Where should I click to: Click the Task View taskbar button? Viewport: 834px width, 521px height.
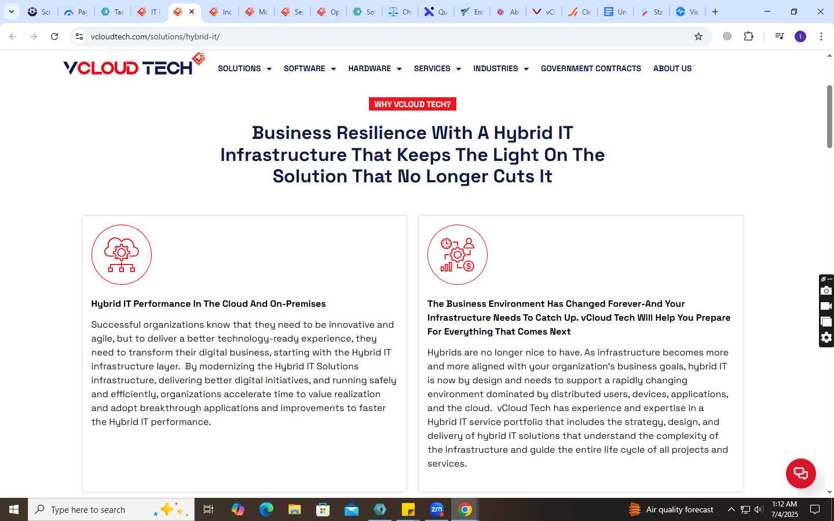coord(209,509)
